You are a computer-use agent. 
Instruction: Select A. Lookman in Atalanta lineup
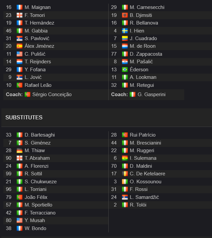pyautogui.click(x=143, y=77)
